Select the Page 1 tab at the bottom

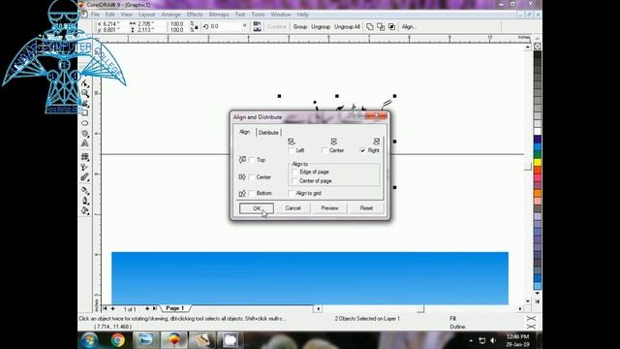pos(174,308)
